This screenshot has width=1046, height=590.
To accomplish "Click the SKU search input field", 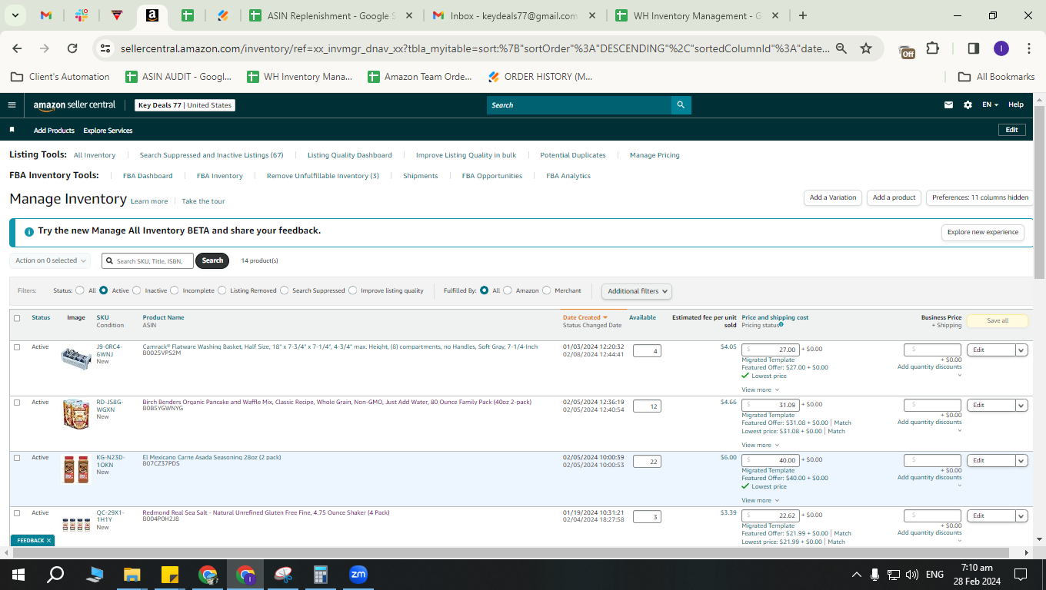I will coord(148,260).
